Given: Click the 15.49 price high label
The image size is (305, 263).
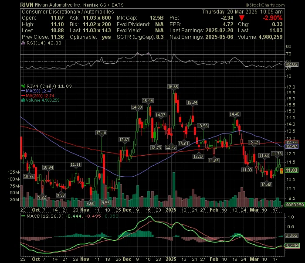Looking at the screenshot, I should click(148, 101).
